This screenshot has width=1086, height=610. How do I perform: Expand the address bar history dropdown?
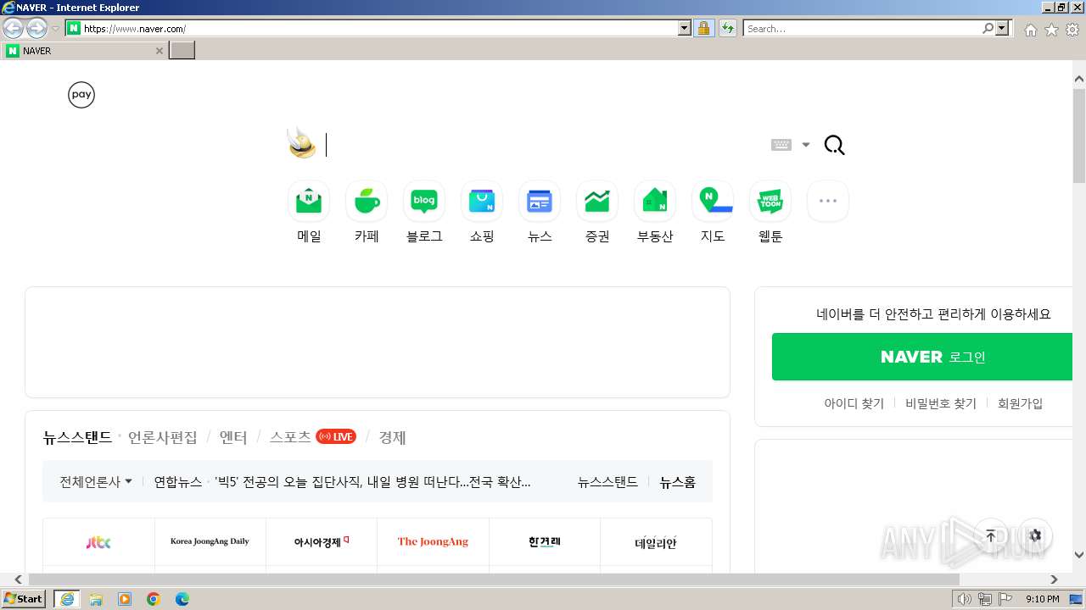click(685, 28)
